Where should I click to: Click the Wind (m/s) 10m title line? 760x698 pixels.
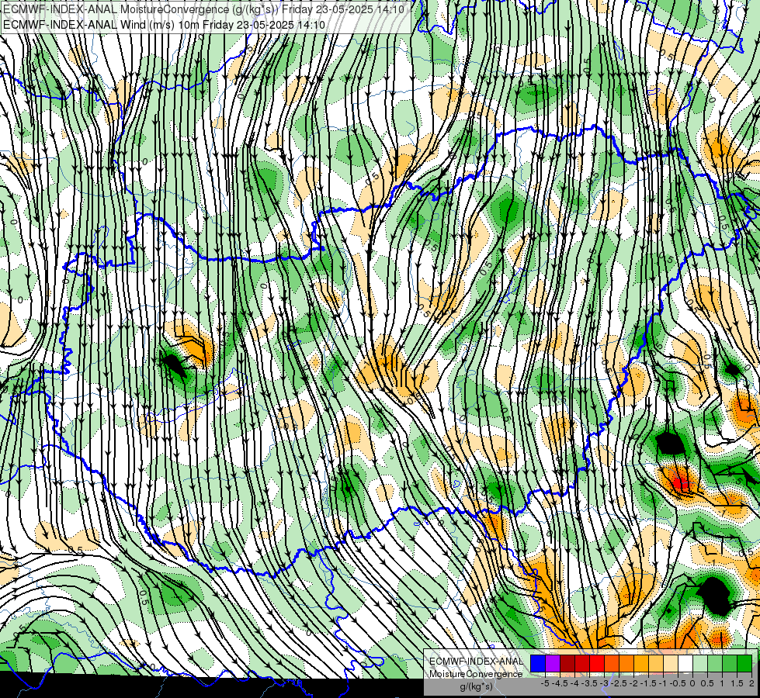coord(164,24)
